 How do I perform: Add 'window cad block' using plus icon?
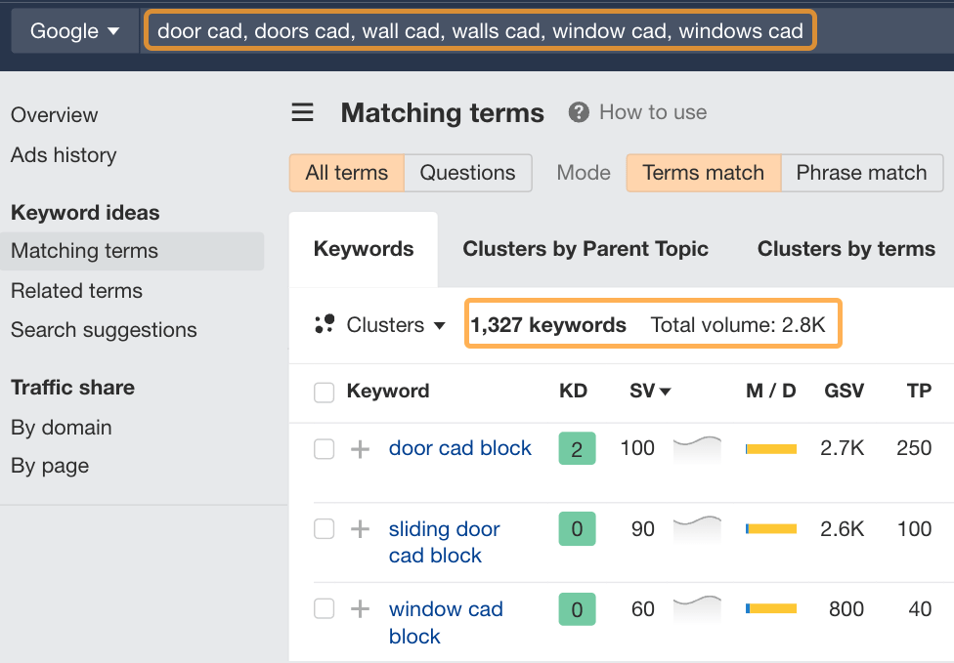[360, 608]
